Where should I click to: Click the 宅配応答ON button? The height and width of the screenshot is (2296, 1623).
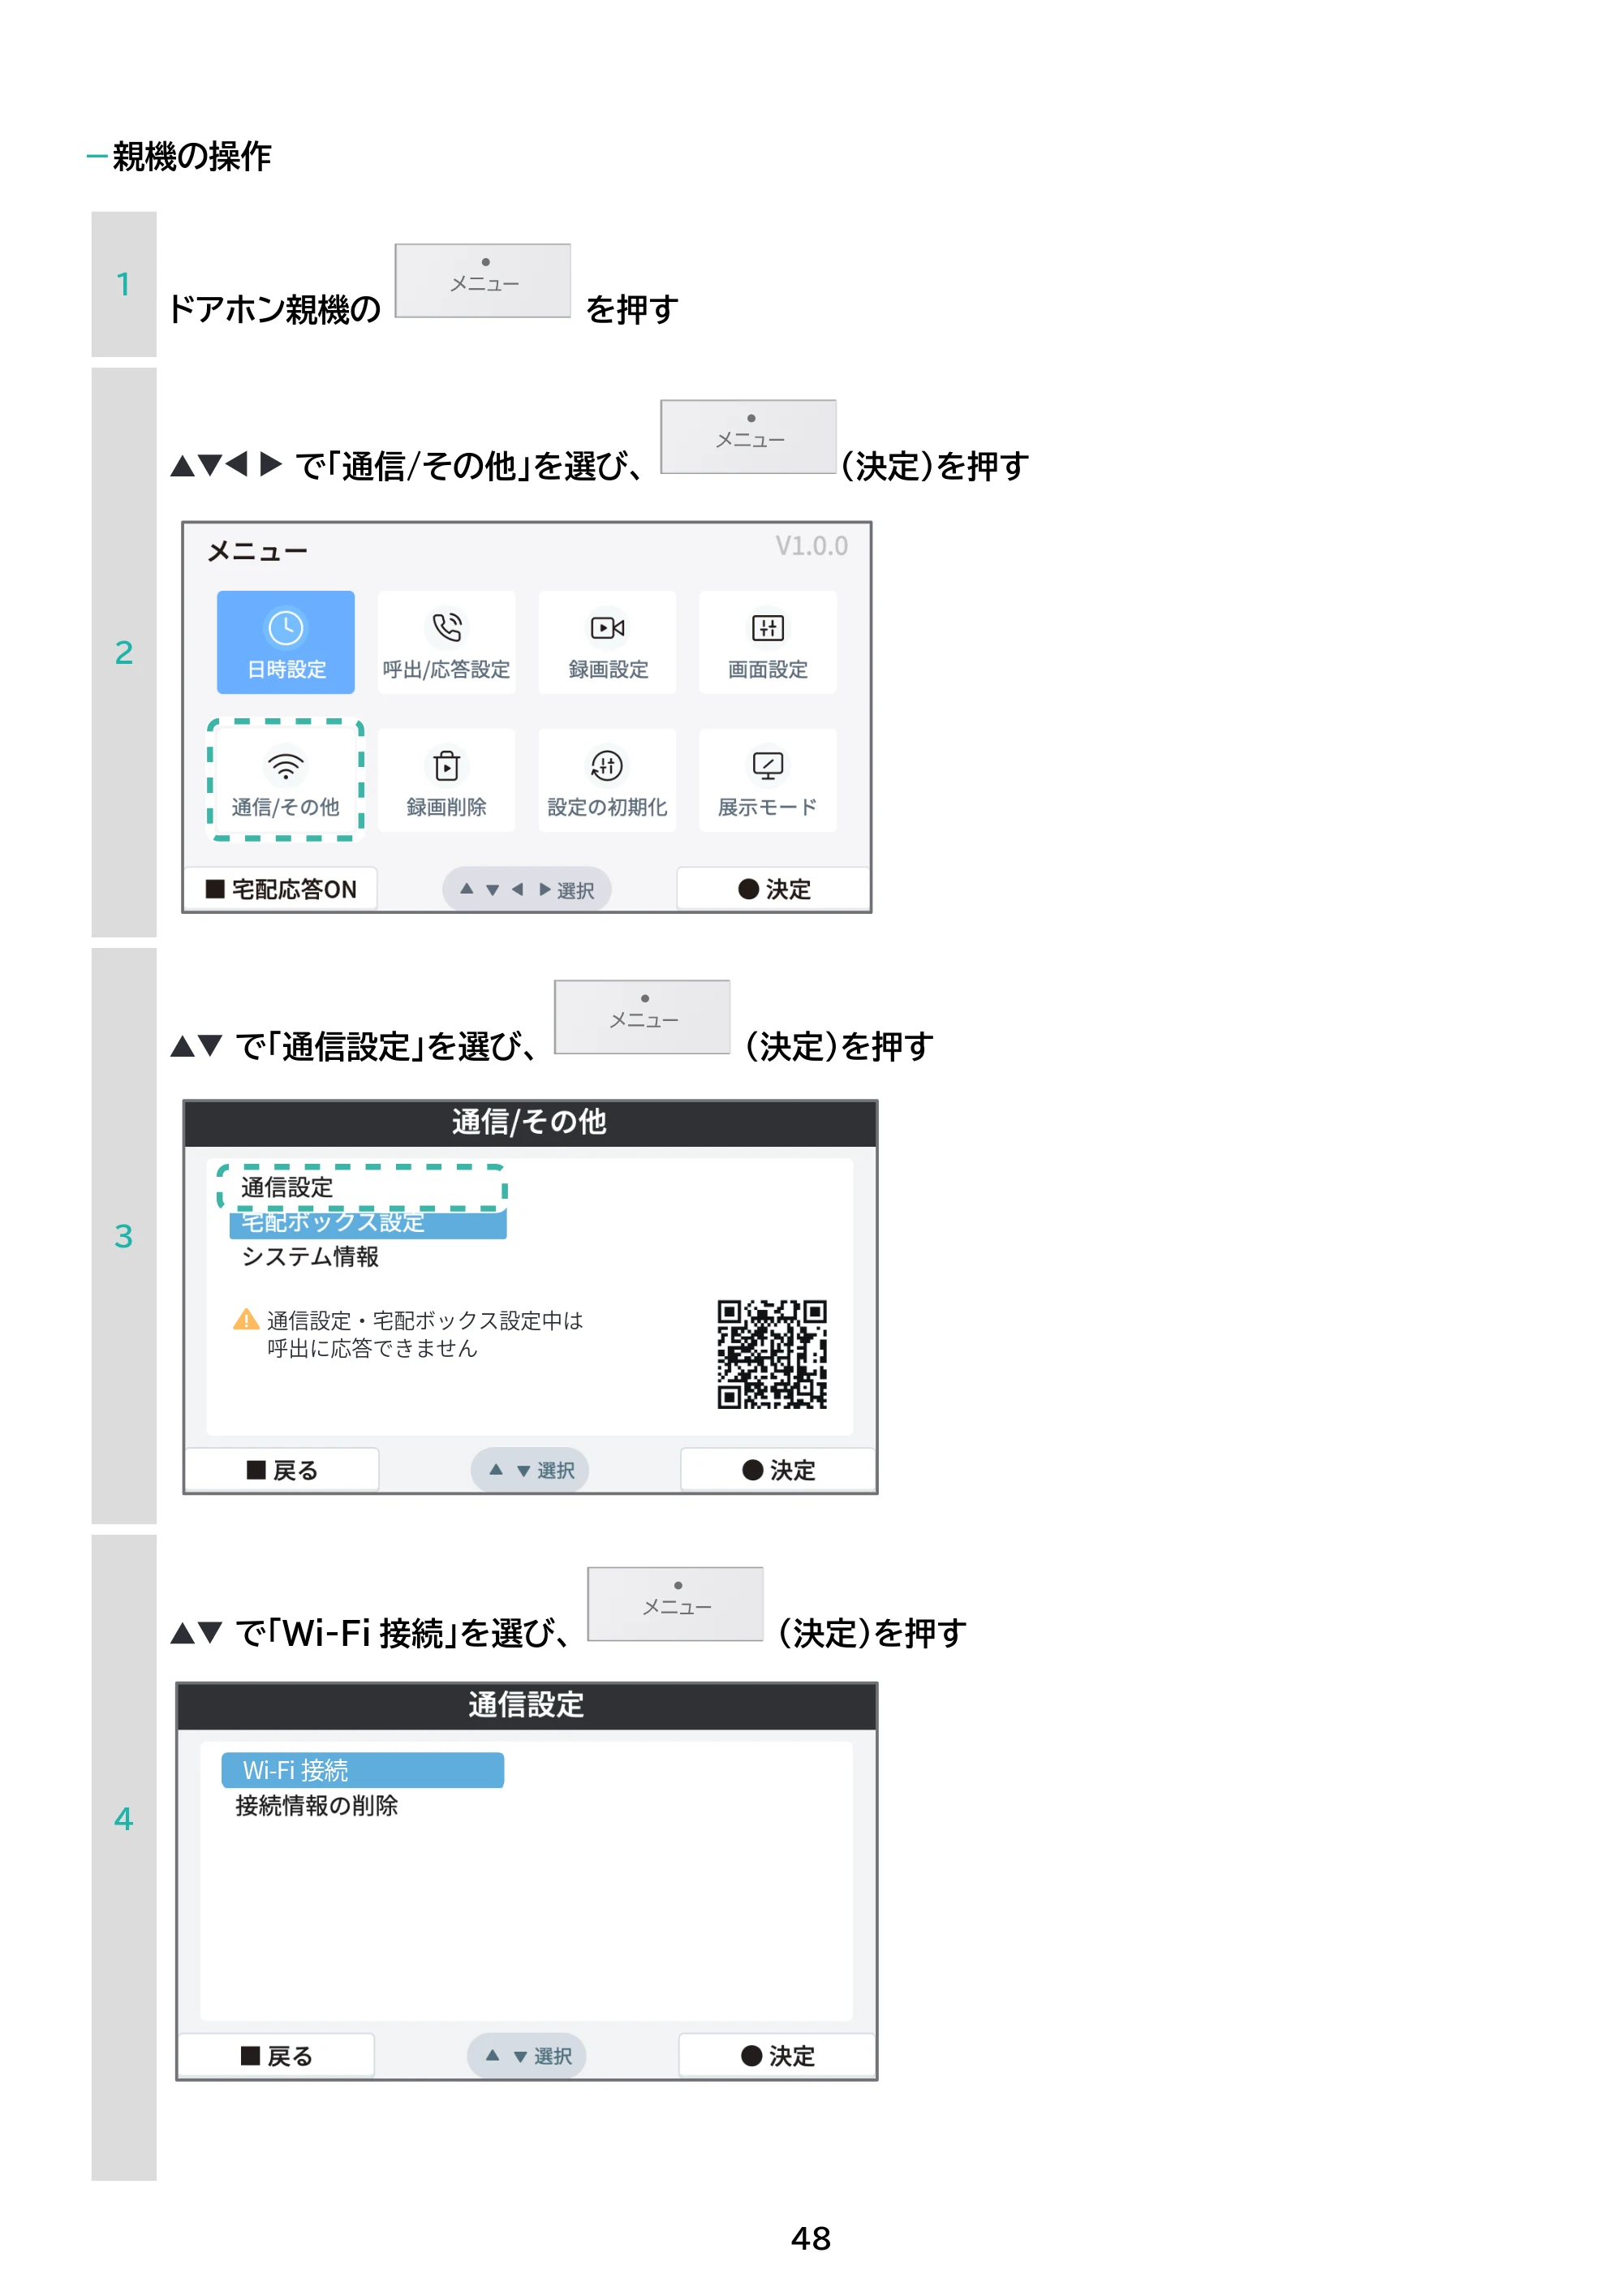281,889
